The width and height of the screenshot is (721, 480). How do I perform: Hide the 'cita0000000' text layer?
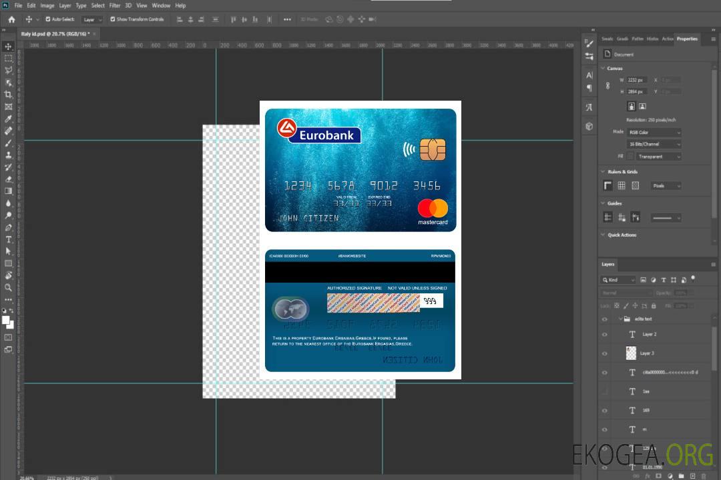coord(605,373)
